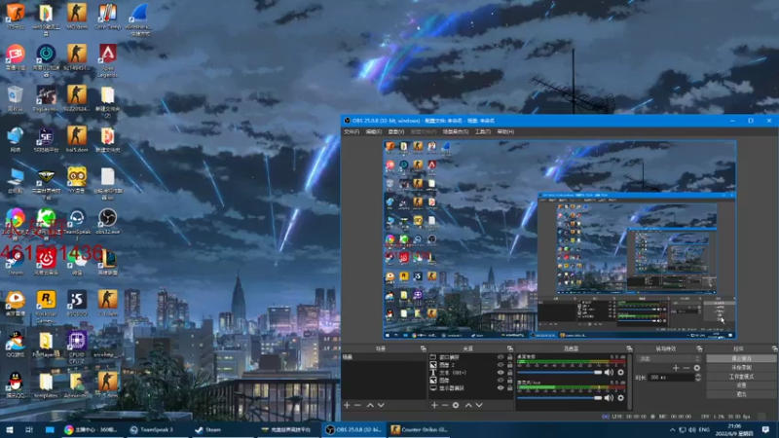Toggle visibility of 窗口捕获 source
779x438 pixels.
point(501,357)
